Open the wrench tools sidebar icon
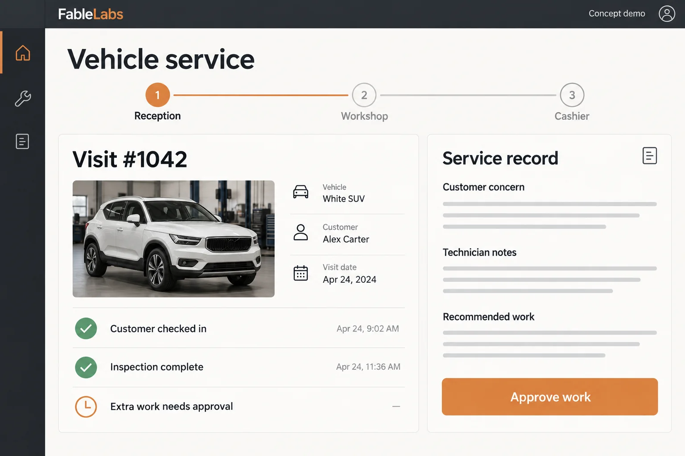685x456 pixels. (23, 98)
